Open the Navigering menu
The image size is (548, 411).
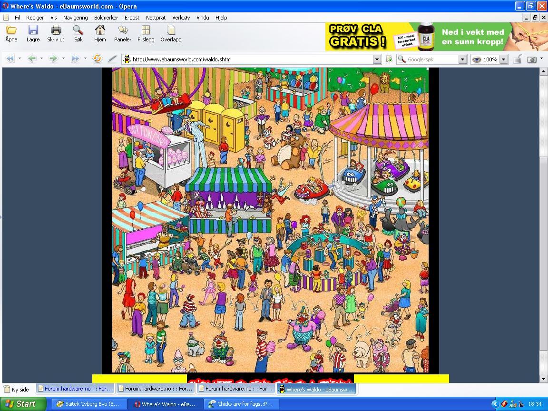(x=76, y=18)
